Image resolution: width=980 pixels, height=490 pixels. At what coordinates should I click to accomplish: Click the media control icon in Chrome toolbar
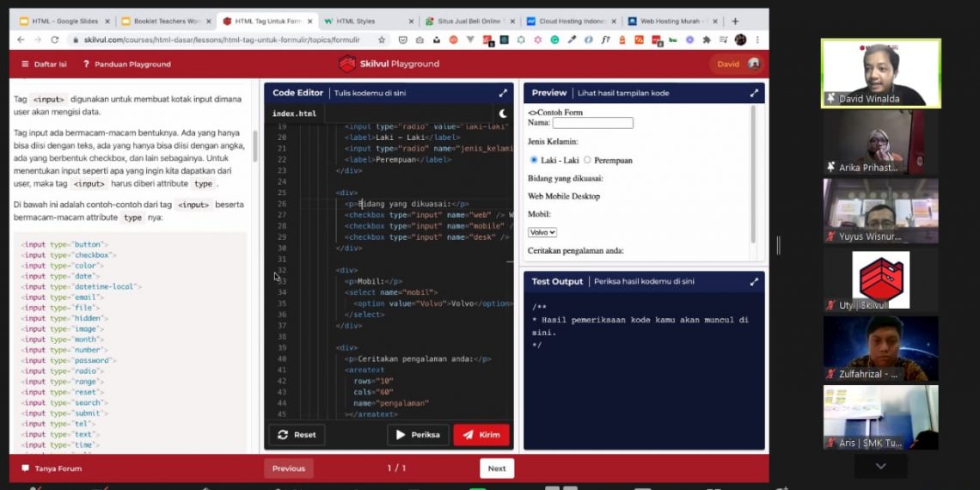723,40
